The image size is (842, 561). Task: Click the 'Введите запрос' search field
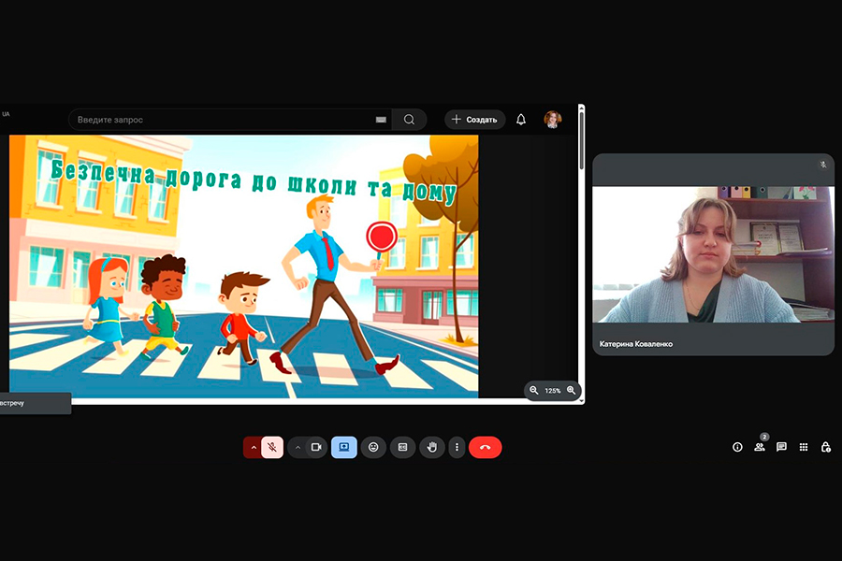pyautogui.click(x=223, y=120)
